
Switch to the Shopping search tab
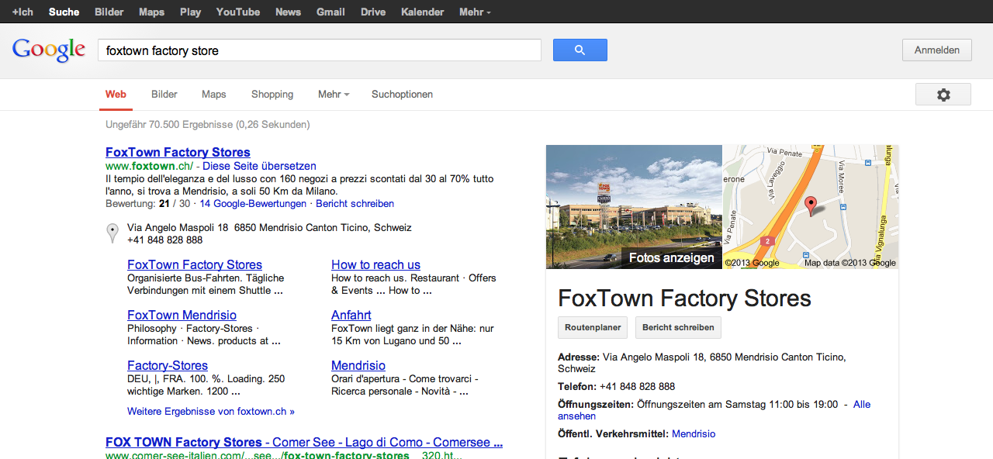(272, 95)
